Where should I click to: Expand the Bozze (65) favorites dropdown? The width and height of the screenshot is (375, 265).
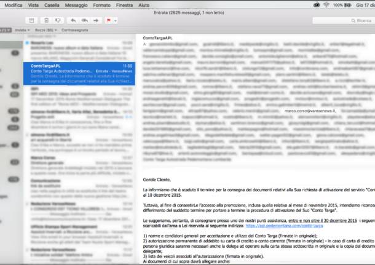[x=46, y=30]
